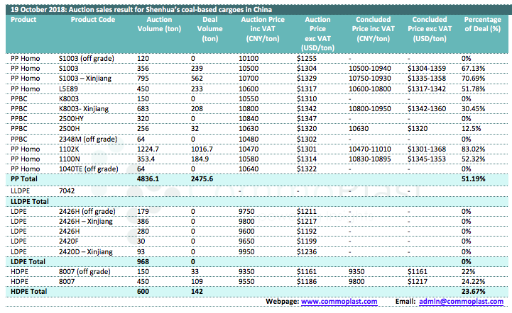The height and width of the screenshot is (313, 512).
Task: Click the L5E89 product code cell
Action: click(x=70, y=89)
